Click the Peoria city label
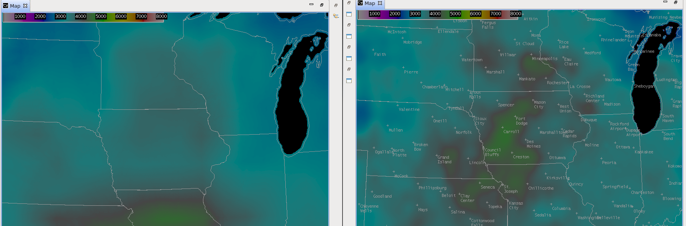 click(609, 163)
